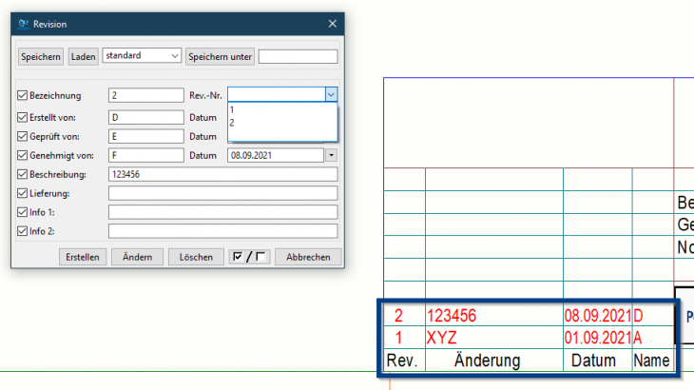Toggle the Bezeichnung checkbox

click(22, 95)
